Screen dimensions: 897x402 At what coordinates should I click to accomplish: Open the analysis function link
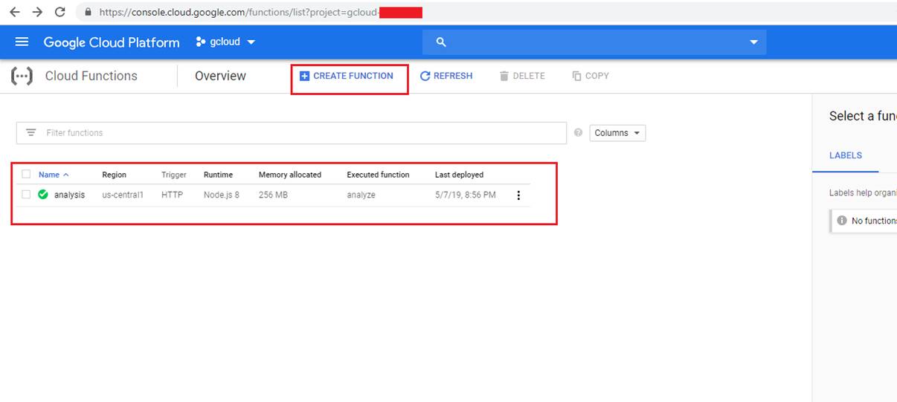(69, 195)
